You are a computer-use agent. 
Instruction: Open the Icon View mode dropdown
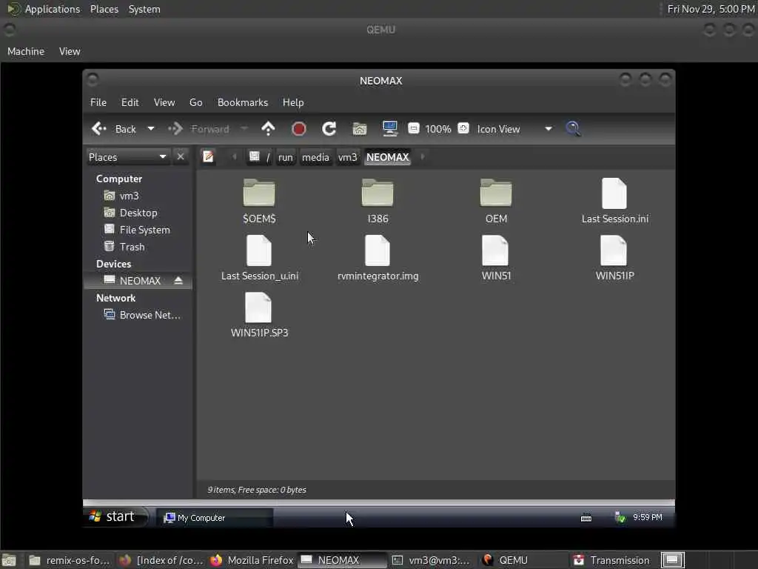[514, 129]
